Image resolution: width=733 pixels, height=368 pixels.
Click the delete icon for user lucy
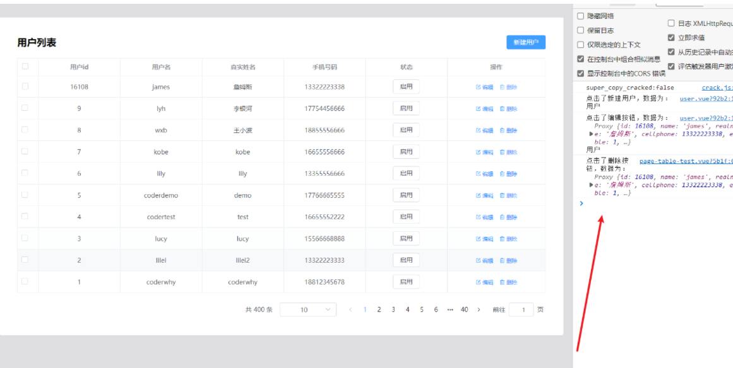click(x=503, y=239)
